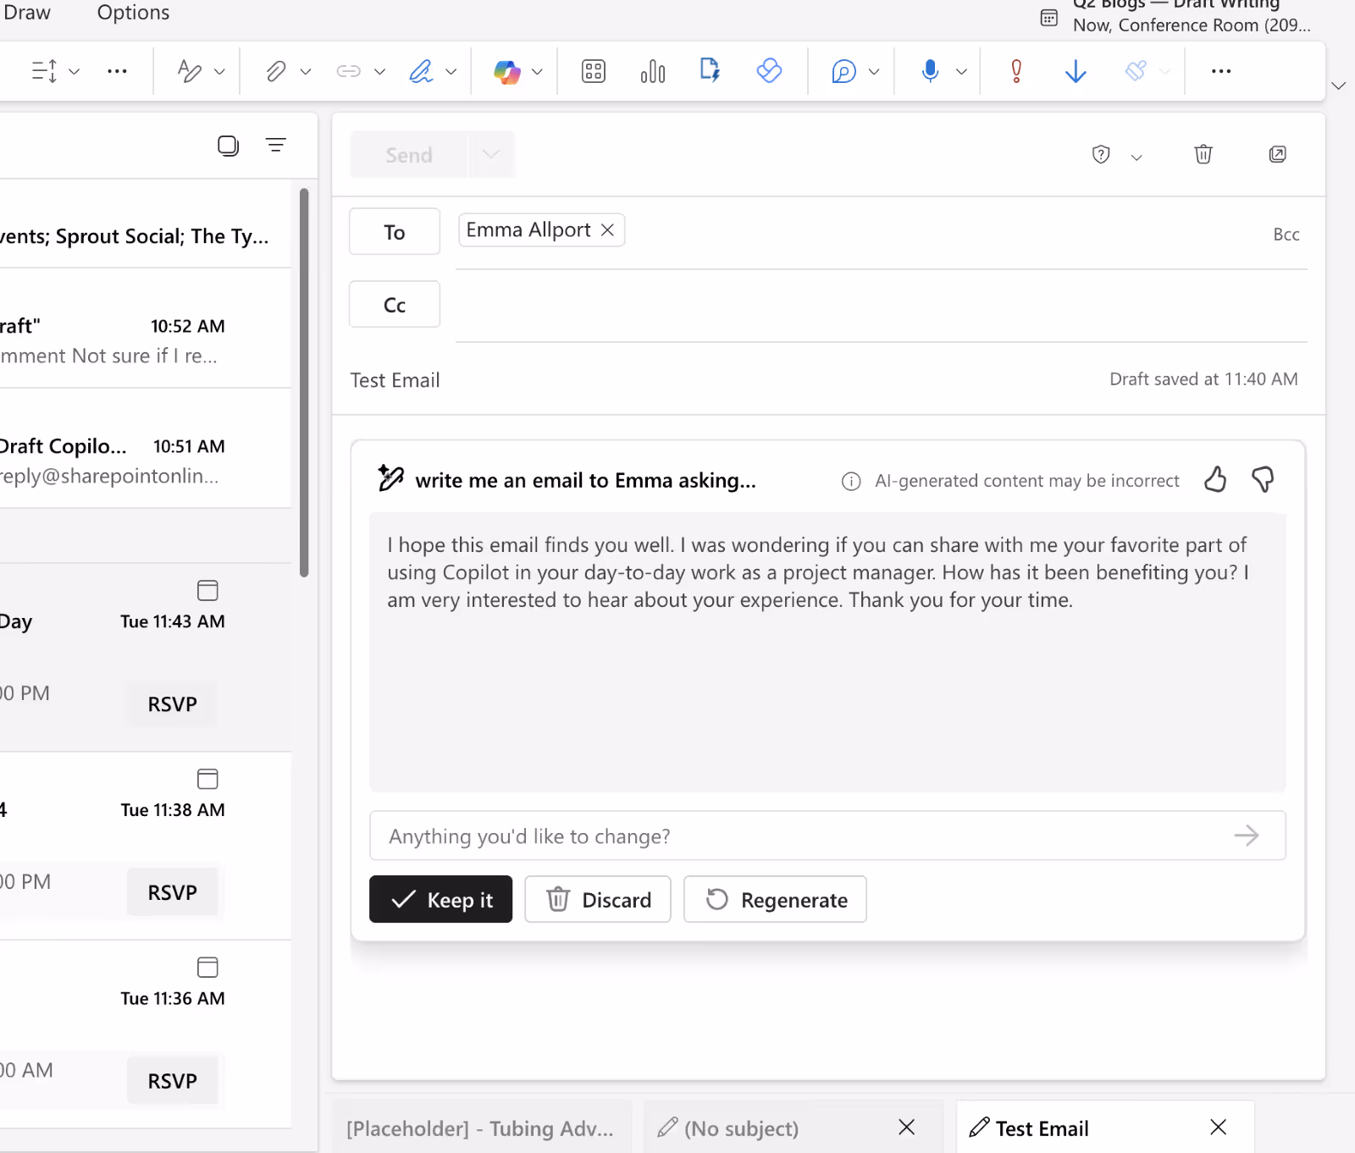1355x1153 pixels.
Task: Remove Emma Allport recipient
Action: [x=607, y=230]
